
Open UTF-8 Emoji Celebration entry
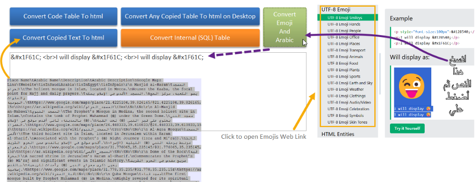pos(348,109)
